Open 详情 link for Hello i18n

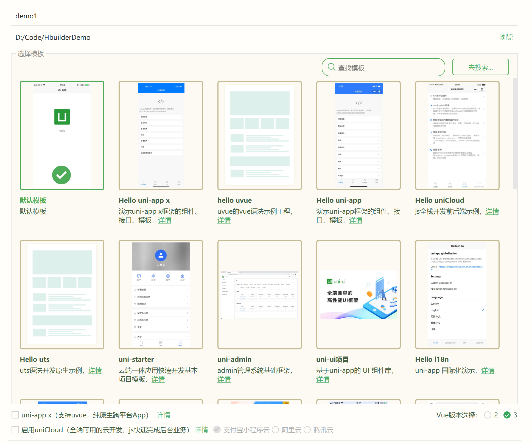[488, 371]
